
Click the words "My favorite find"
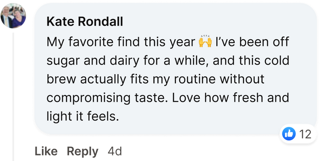pos(94,42)
